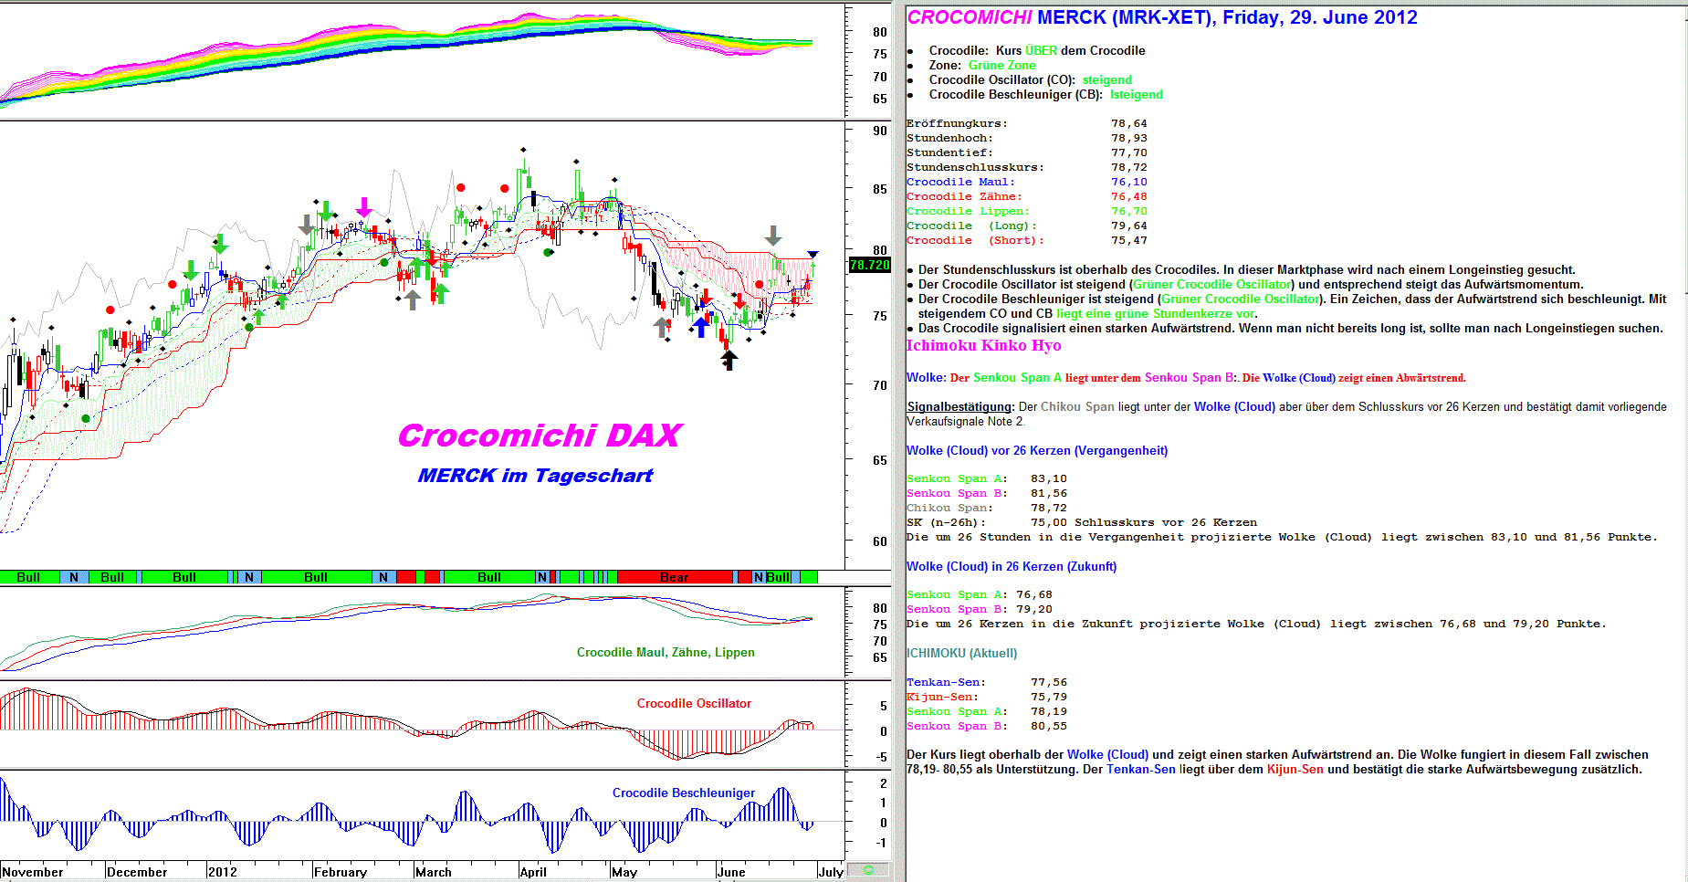1688x882 pixels.
Task: Open the Ichimoku Kinko Hyo heading
Action: (x=983, y=345)
